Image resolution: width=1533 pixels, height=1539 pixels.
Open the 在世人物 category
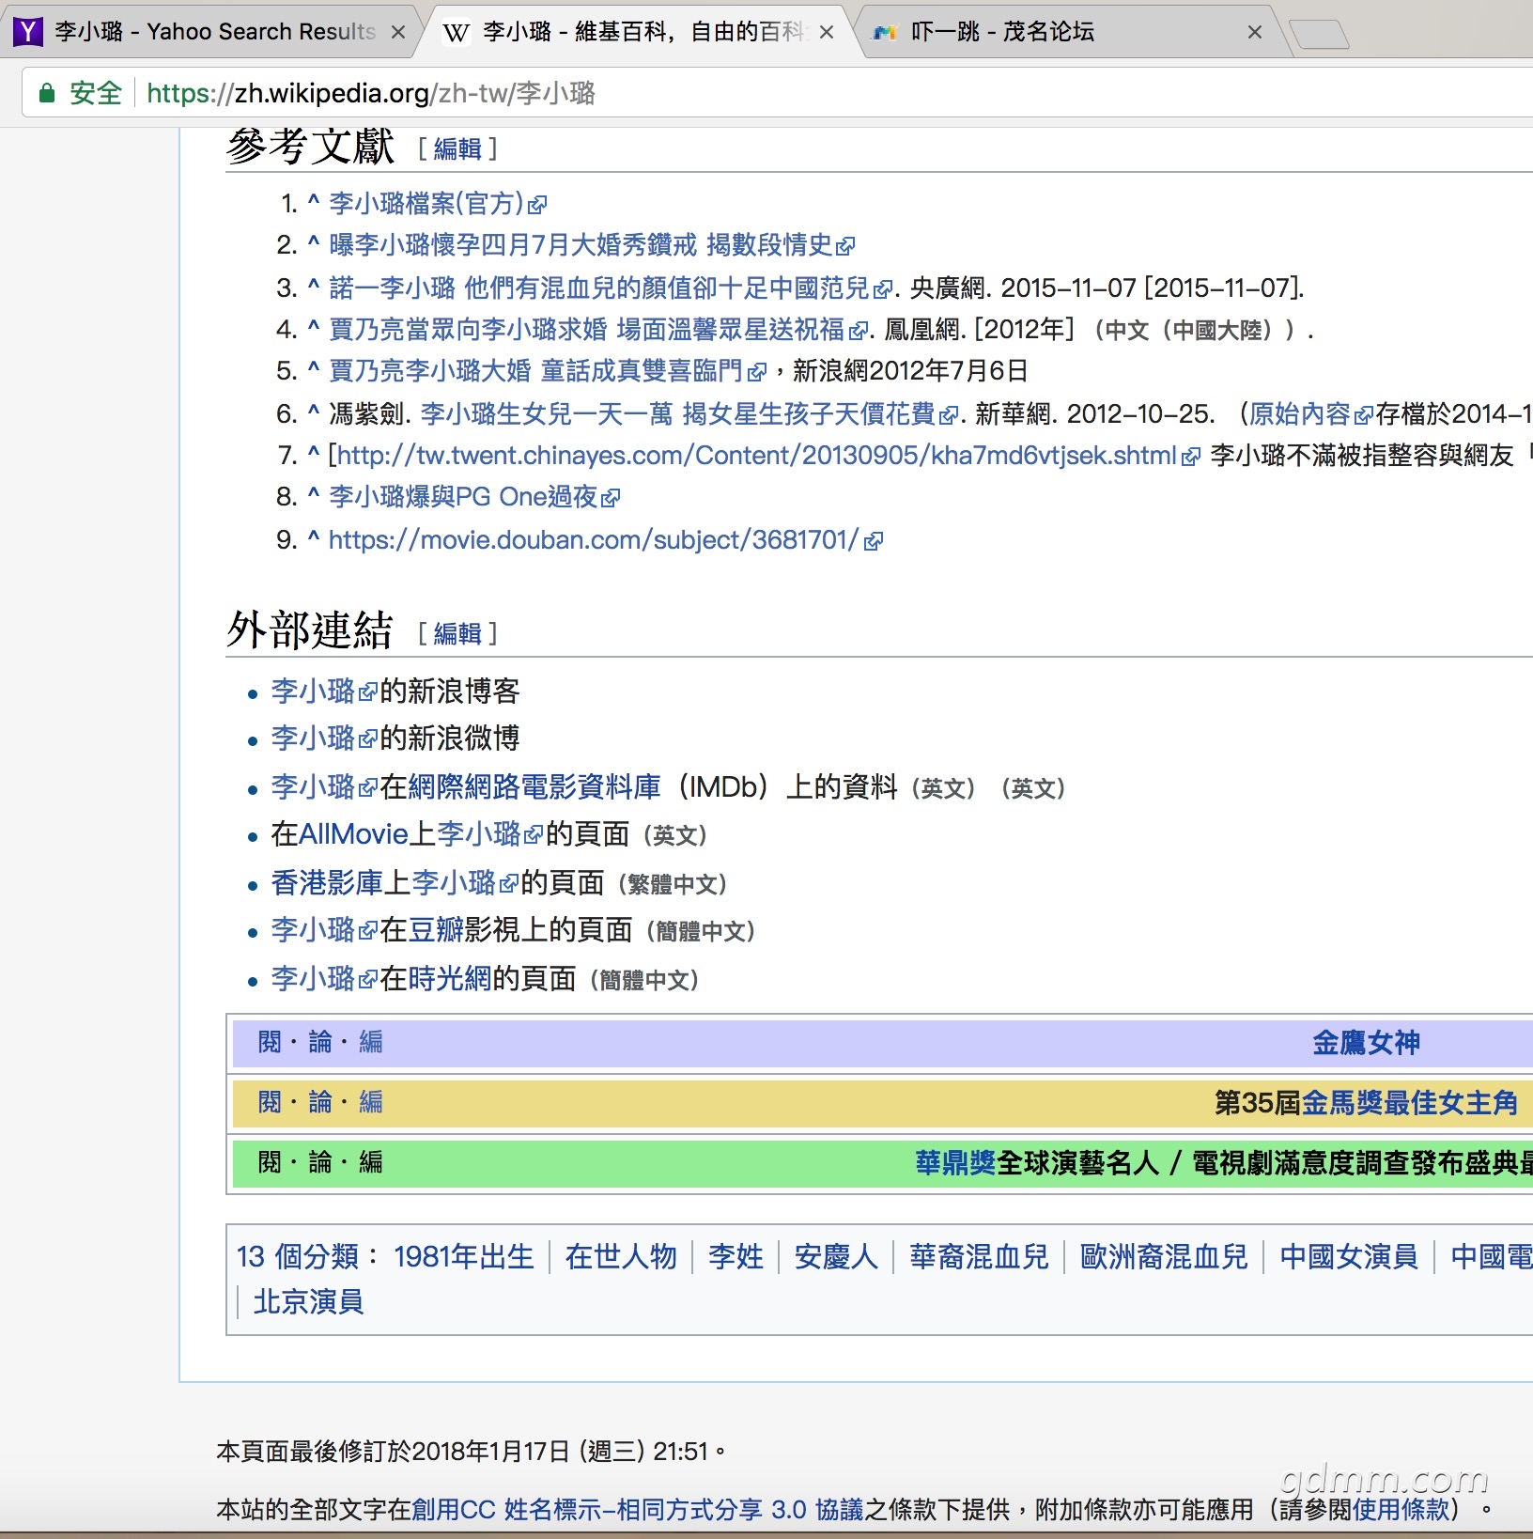(621, 1257)
